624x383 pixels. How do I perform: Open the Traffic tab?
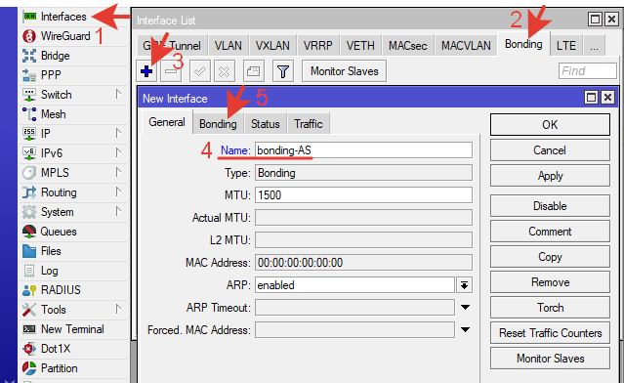[309, 124]
